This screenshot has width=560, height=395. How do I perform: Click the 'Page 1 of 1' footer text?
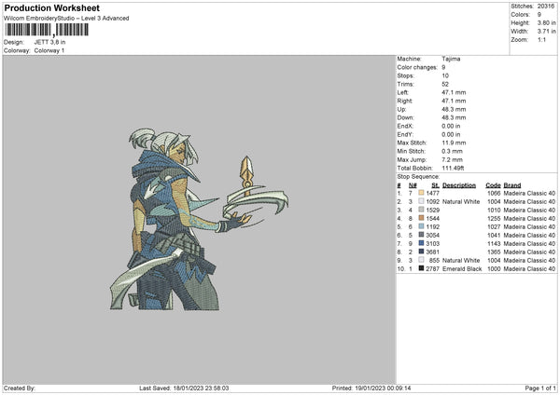tap(540, 388)
